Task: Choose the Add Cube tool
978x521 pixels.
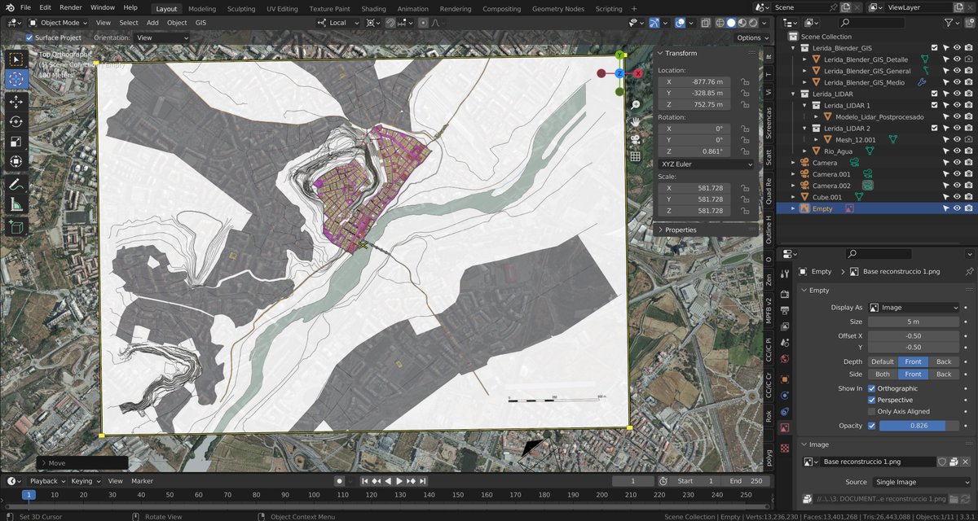Action: coord(16,227)
